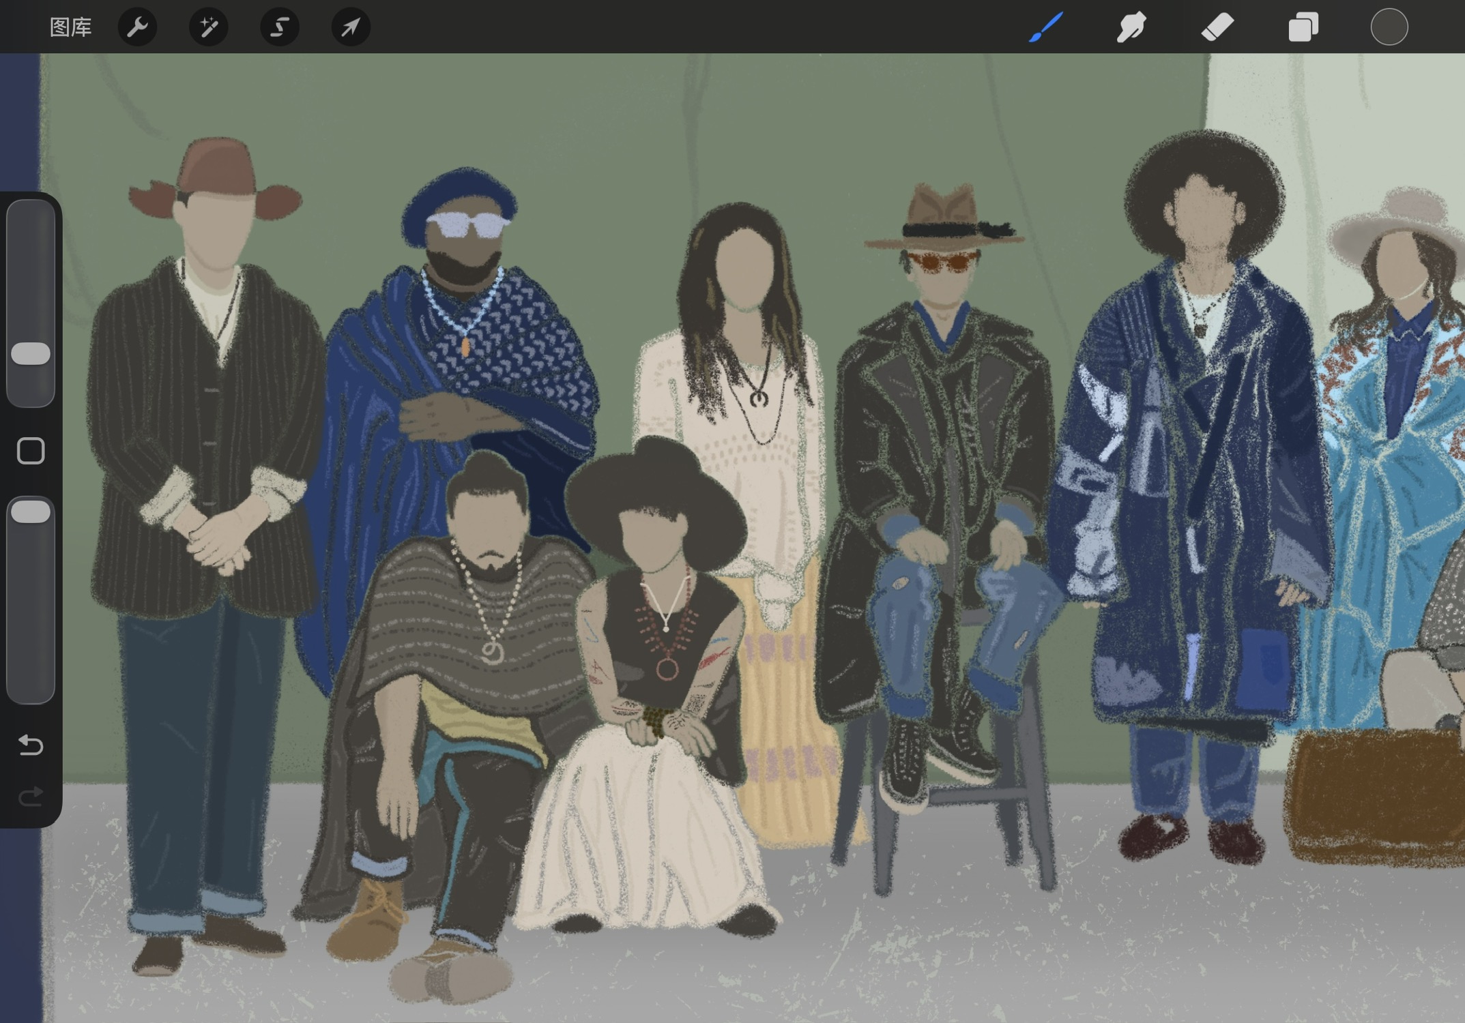Activate the Selection S-shaped tool

pyautogui.click(x=279, y=27)
